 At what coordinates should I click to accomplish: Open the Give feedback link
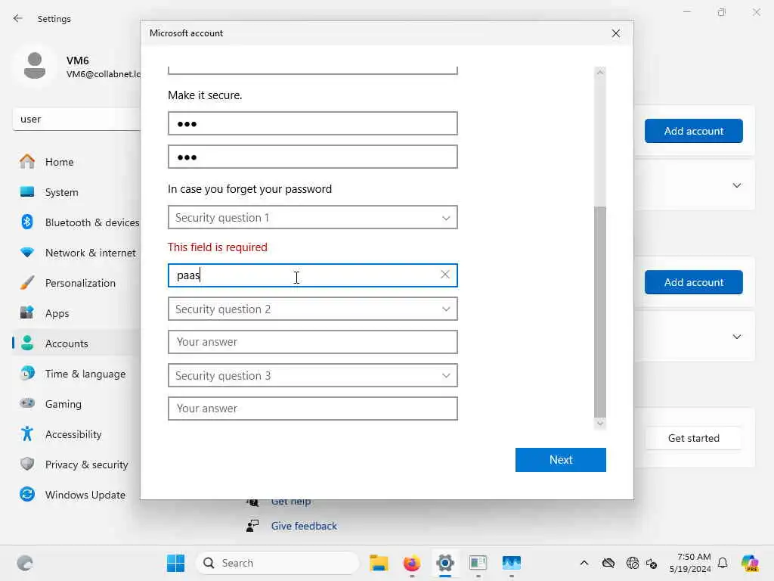point(304,527)
